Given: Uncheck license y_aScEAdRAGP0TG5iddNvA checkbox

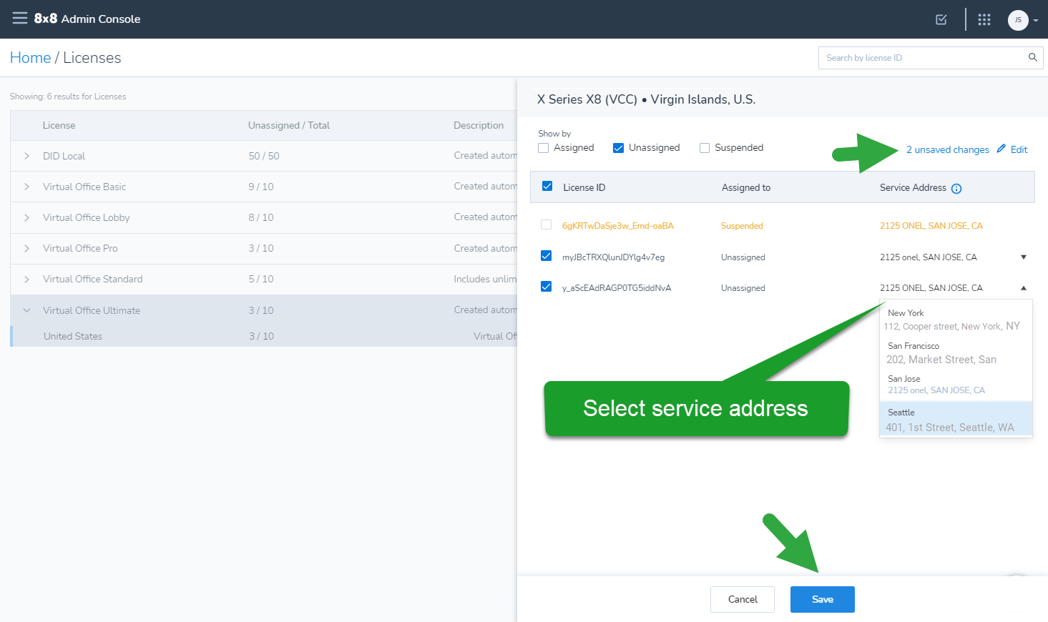Looking at the screenshot, I should coord(547,287).
